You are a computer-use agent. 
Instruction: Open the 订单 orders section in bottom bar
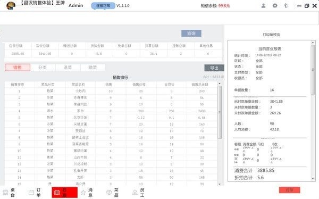[x=35, y=192]
